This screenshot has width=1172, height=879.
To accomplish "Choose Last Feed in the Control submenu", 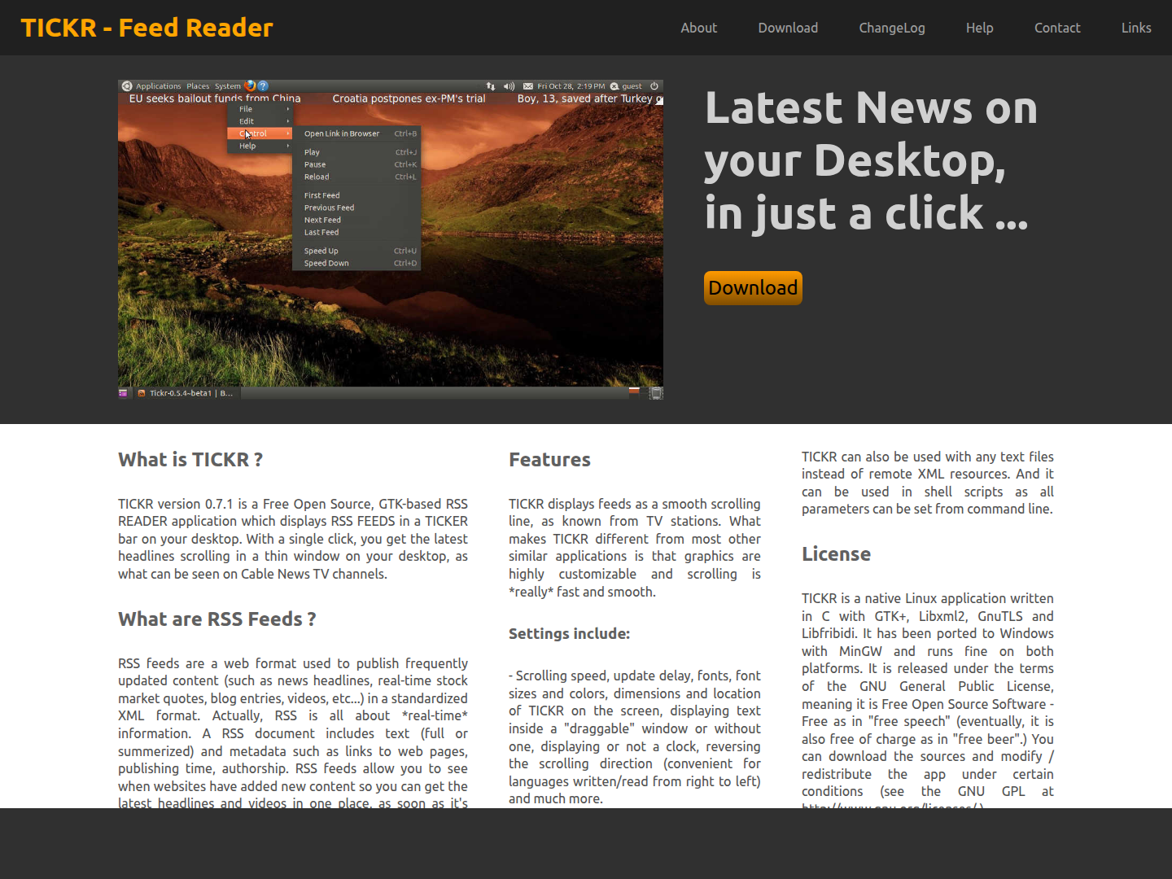I will coord(356,232).
